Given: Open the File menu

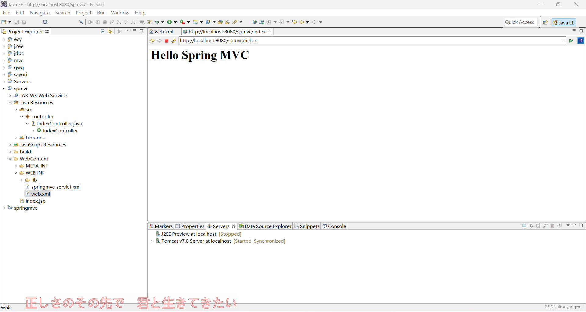Looking at the screenshot, I should tap(6, 13).
